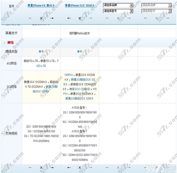
Task: Click HSPA+ link at start of iPhone 5S 3G cell
Action: (x=69, y=75)
